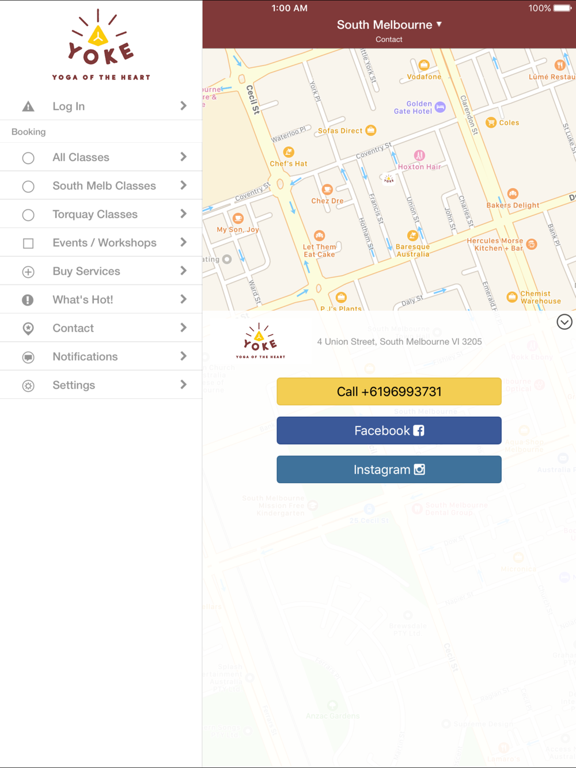The image size is (576, 768).
Task: Tap the My Son, Joy map marker
Action: pyautogui.click(x=238, y=218)
